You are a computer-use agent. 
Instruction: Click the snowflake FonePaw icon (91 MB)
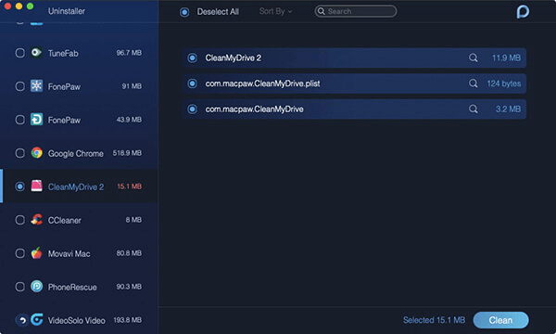36,86
